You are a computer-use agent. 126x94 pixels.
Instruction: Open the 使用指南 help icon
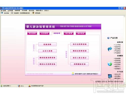pos(33,13)
